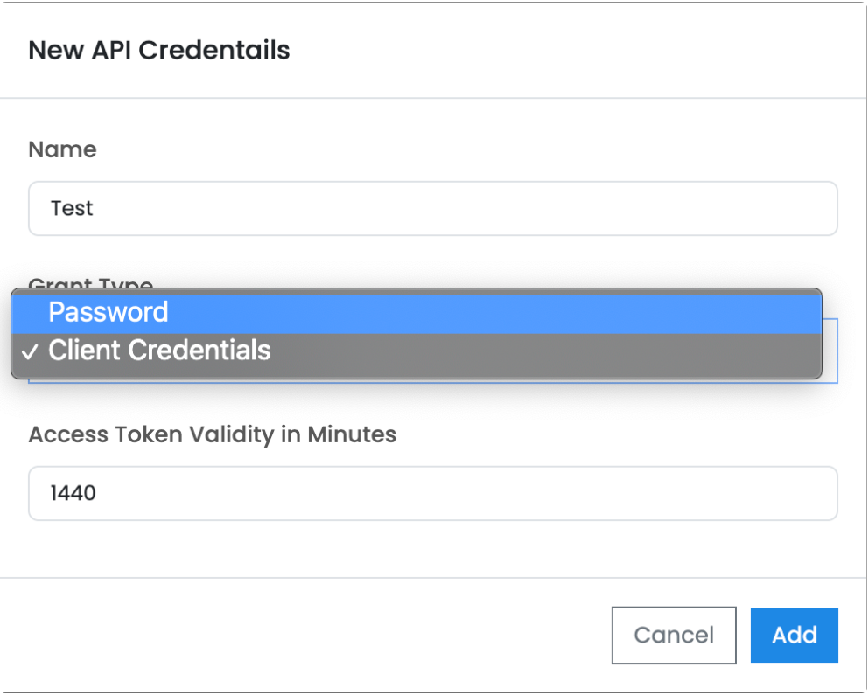Click empty area right of Client Credentials text
The width and height of the screenshot is (868, 695).
(546, 351)
